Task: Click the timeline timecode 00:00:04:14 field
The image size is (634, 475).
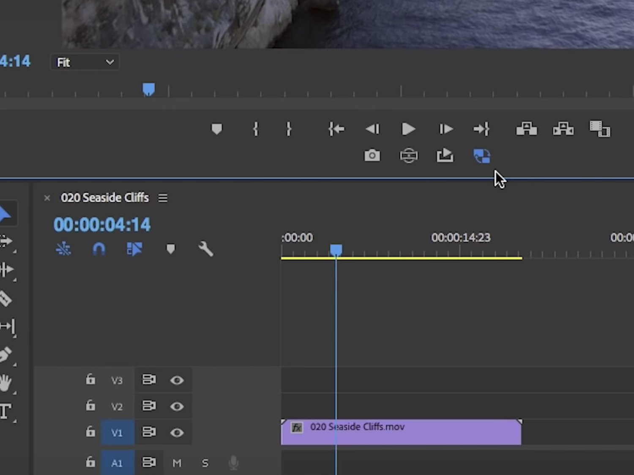Action: click(x=102, y=225)
